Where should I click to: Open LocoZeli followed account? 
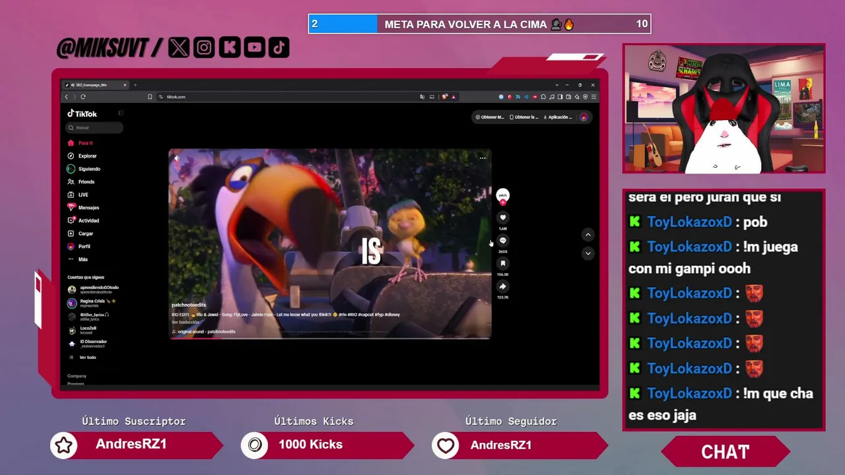[83, 330]
